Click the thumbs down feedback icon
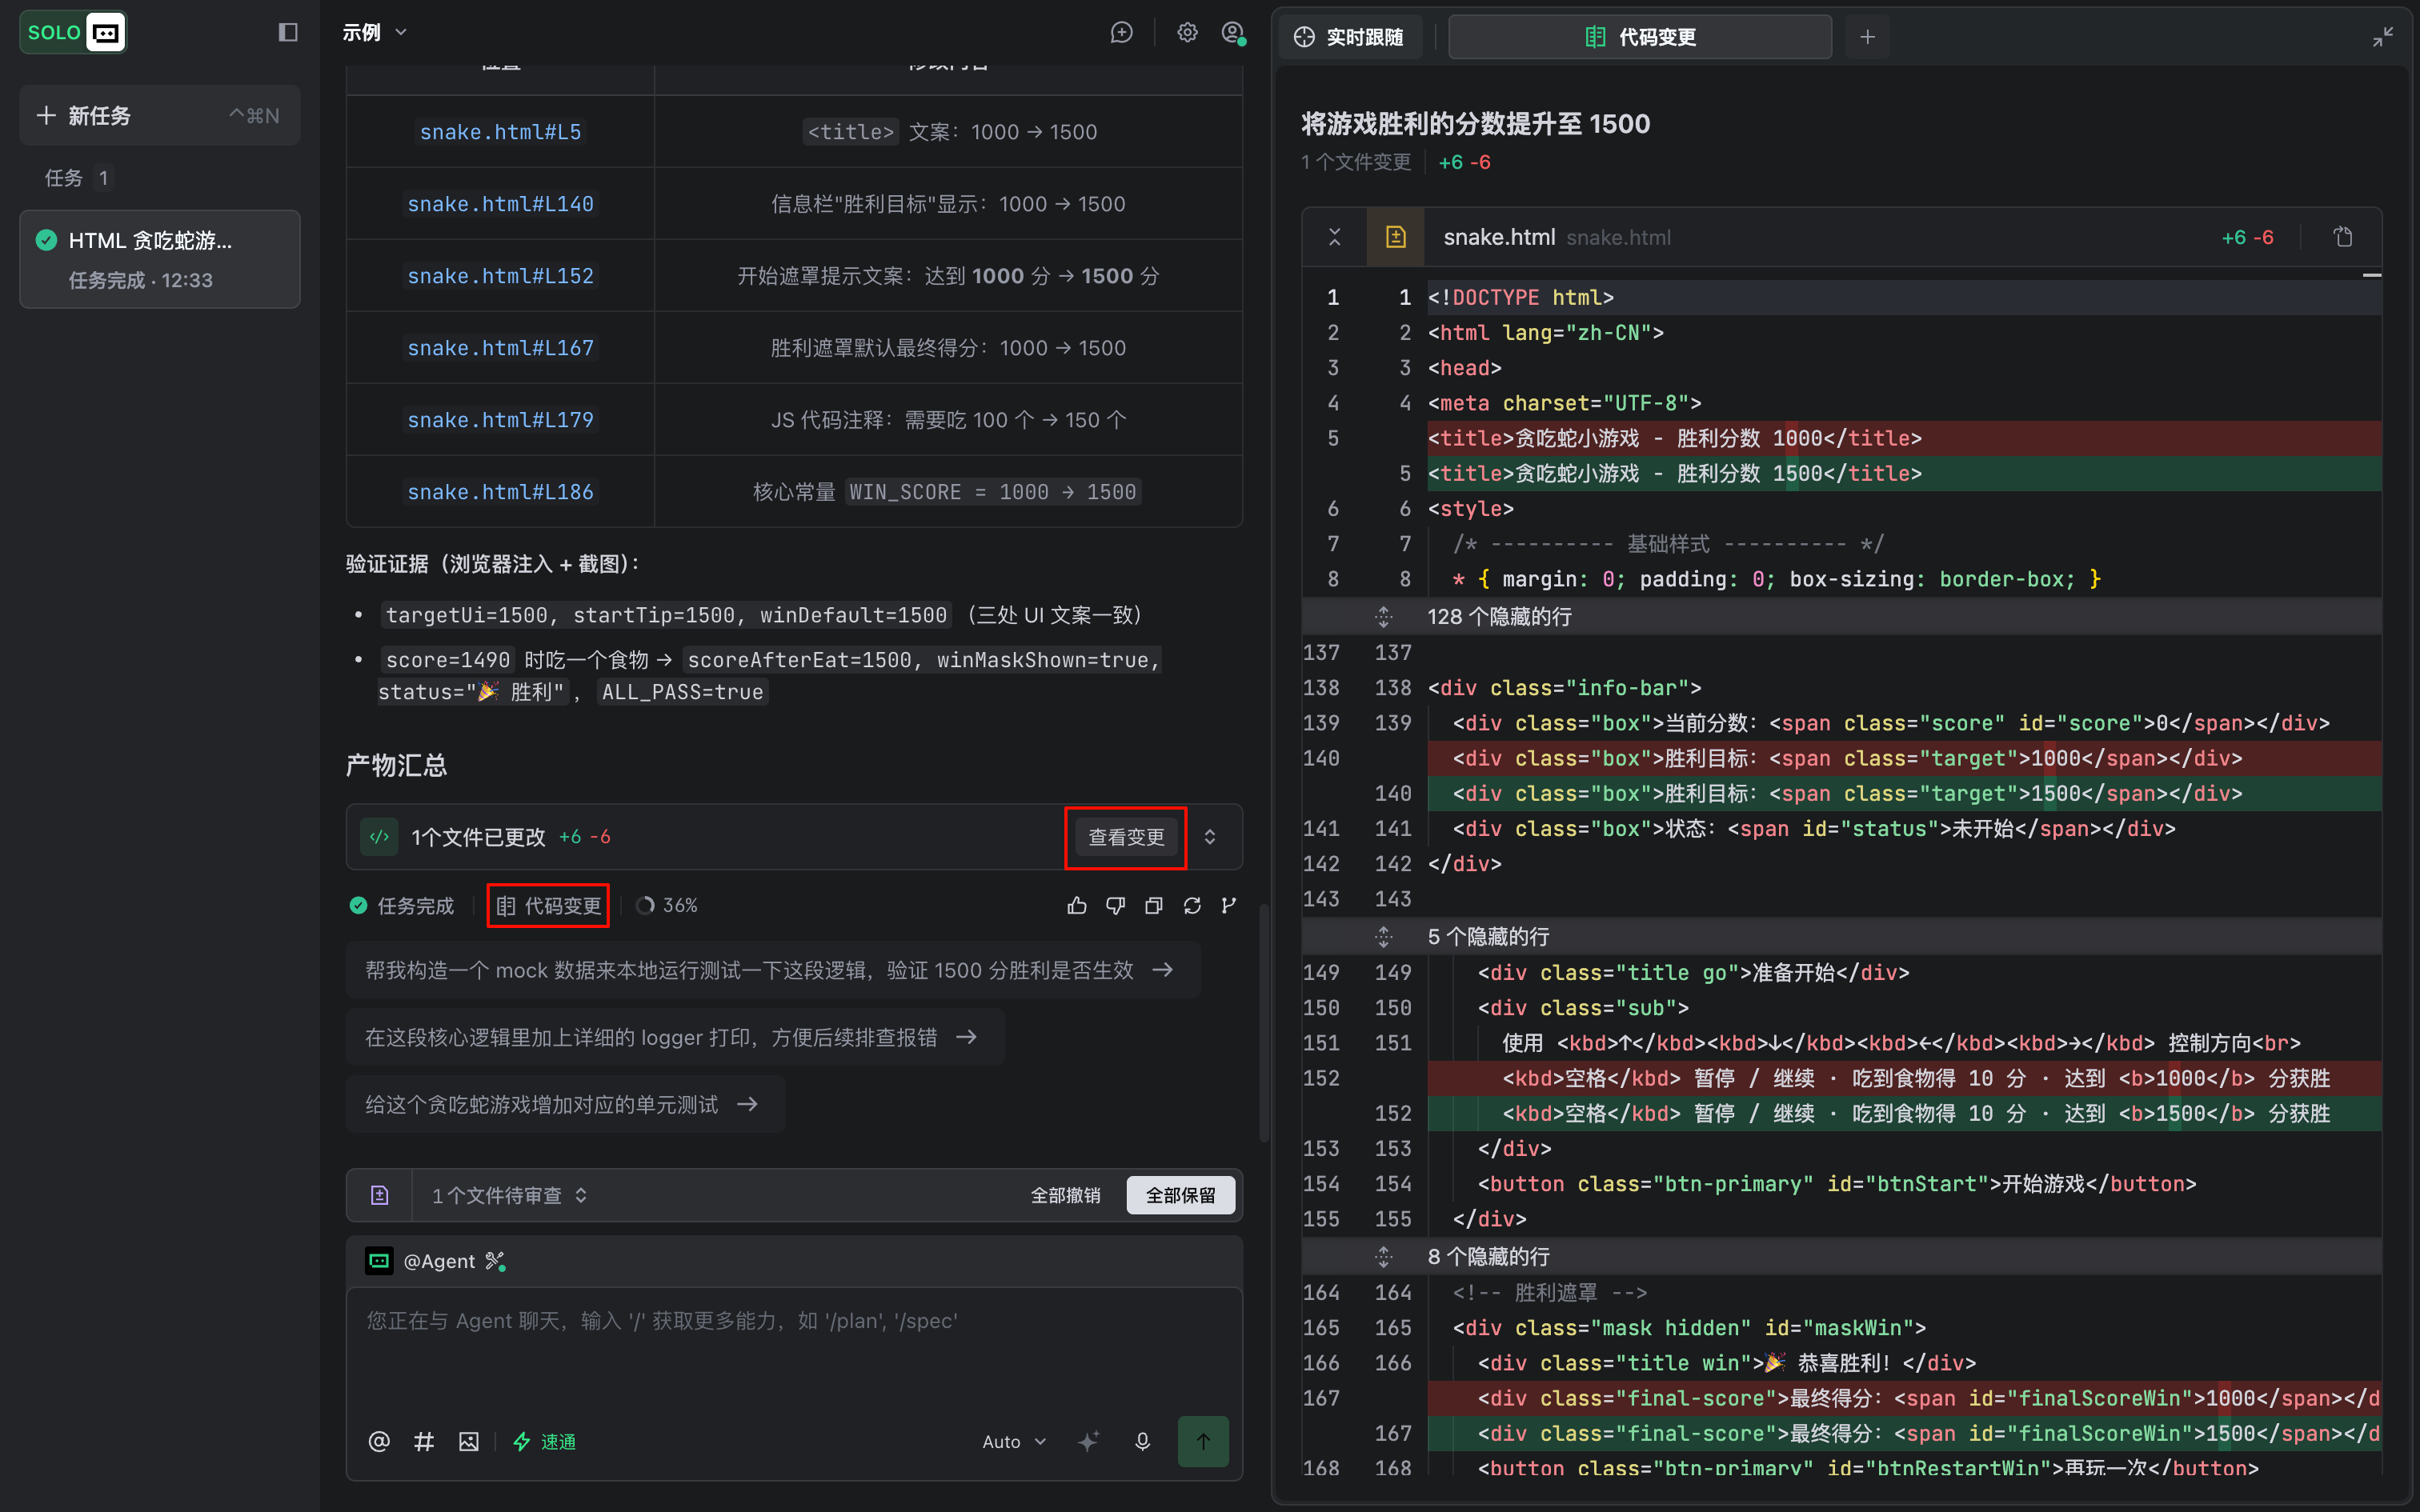Viewport: 2420px width, 1512px height. pos(1115,906)
